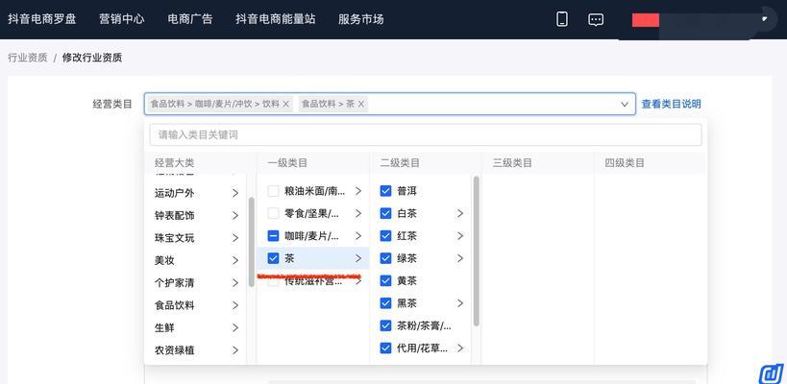This screenshot has height=384, width=787.
Task: Remove the 饮料 category tag
Action: 286,105
